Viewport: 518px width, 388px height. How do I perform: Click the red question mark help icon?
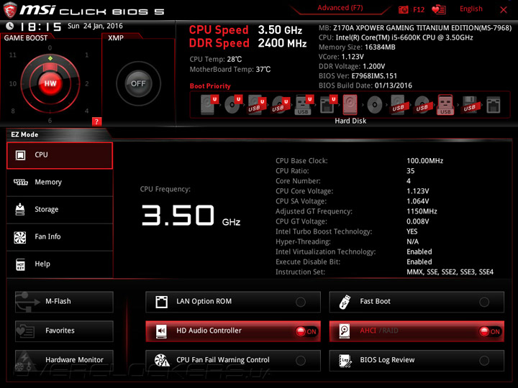[x=96, y=121]
